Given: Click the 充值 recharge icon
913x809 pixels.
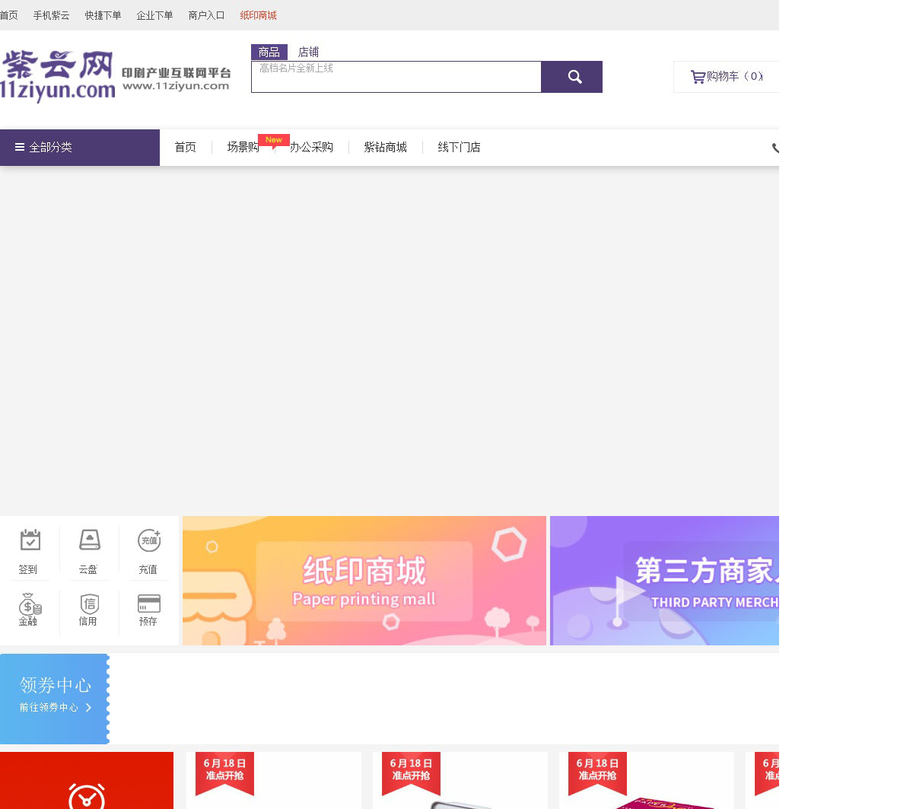Looking at the screenshot, I should 148,540.
